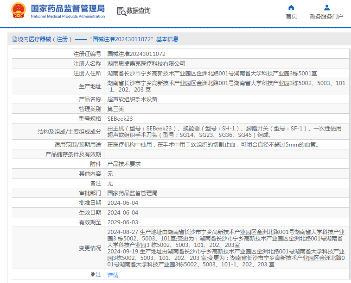The height and width of the screenshot is (283, 351).
Task: Click the 注册人住所 address value
Action: pyautogui.click(x=212, y=74)
